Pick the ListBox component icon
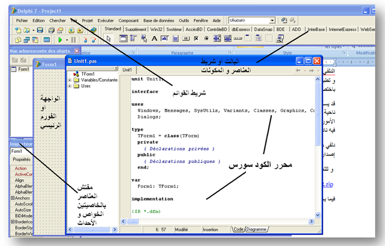 (217, 38)
